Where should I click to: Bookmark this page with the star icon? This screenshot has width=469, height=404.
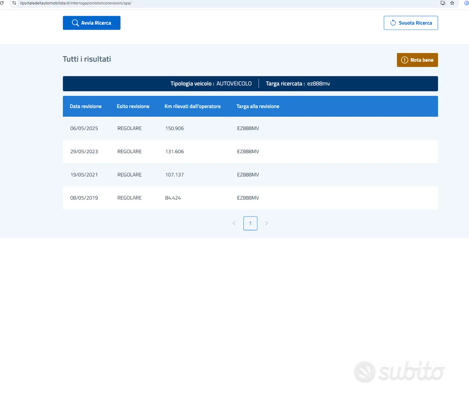(452, 3)
